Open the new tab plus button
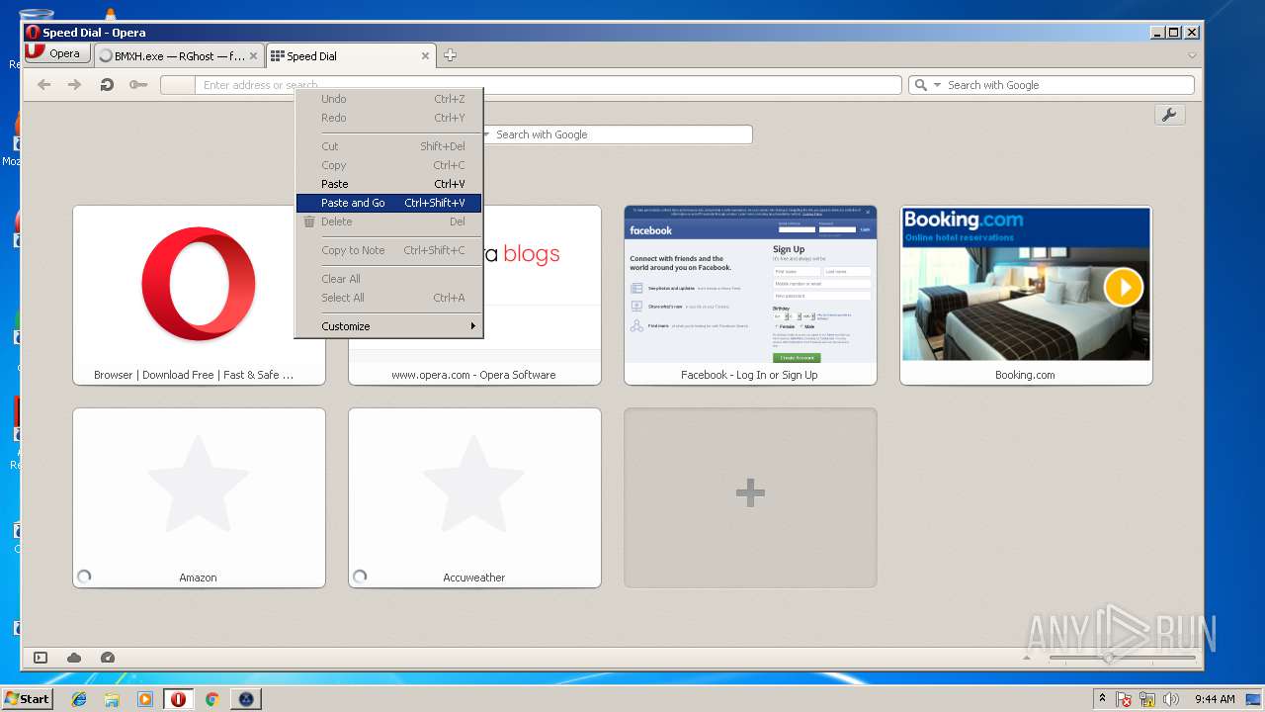The height and width of the screenshot is (712, 1265). click(450, 55)
